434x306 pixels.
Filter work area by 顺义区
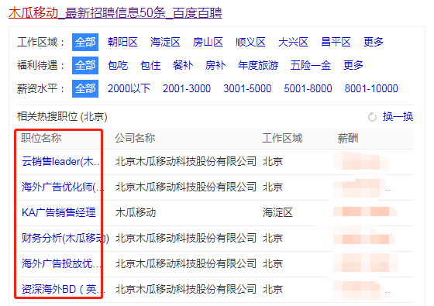250,42
